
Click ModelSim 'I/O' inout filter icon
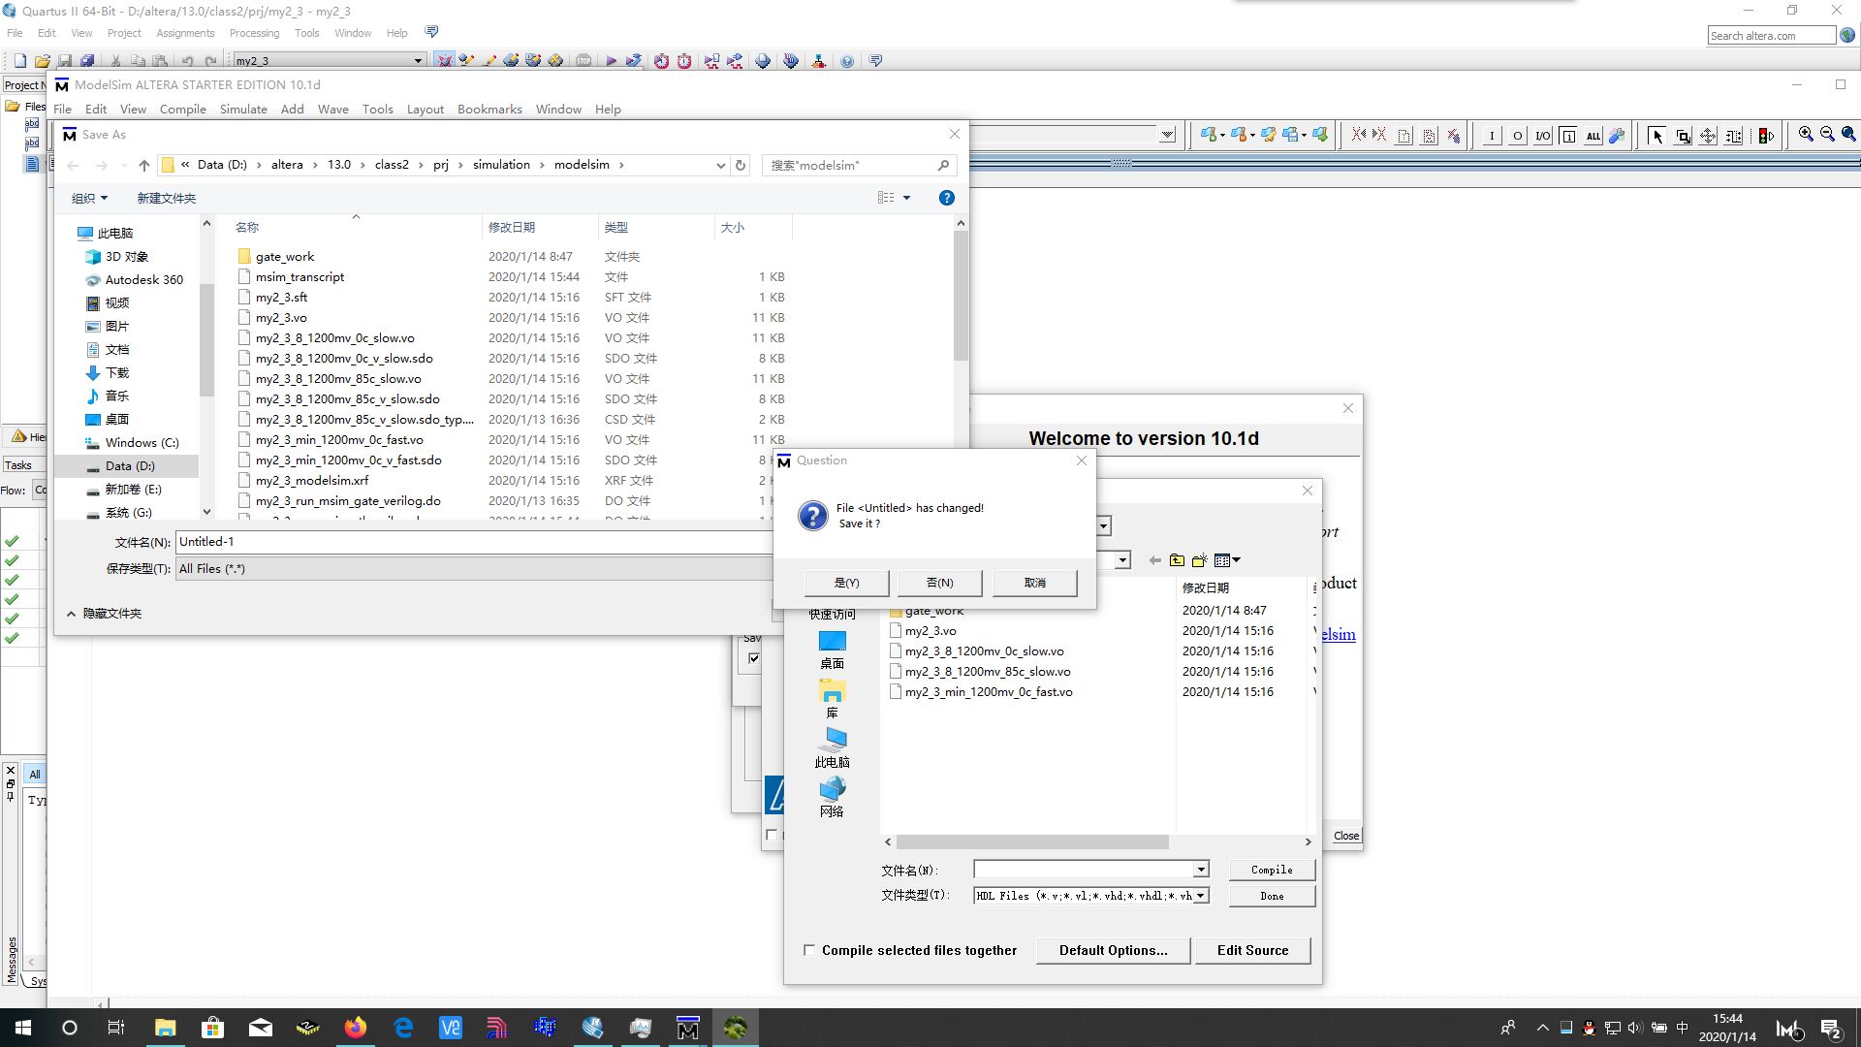click(1542, 136)
